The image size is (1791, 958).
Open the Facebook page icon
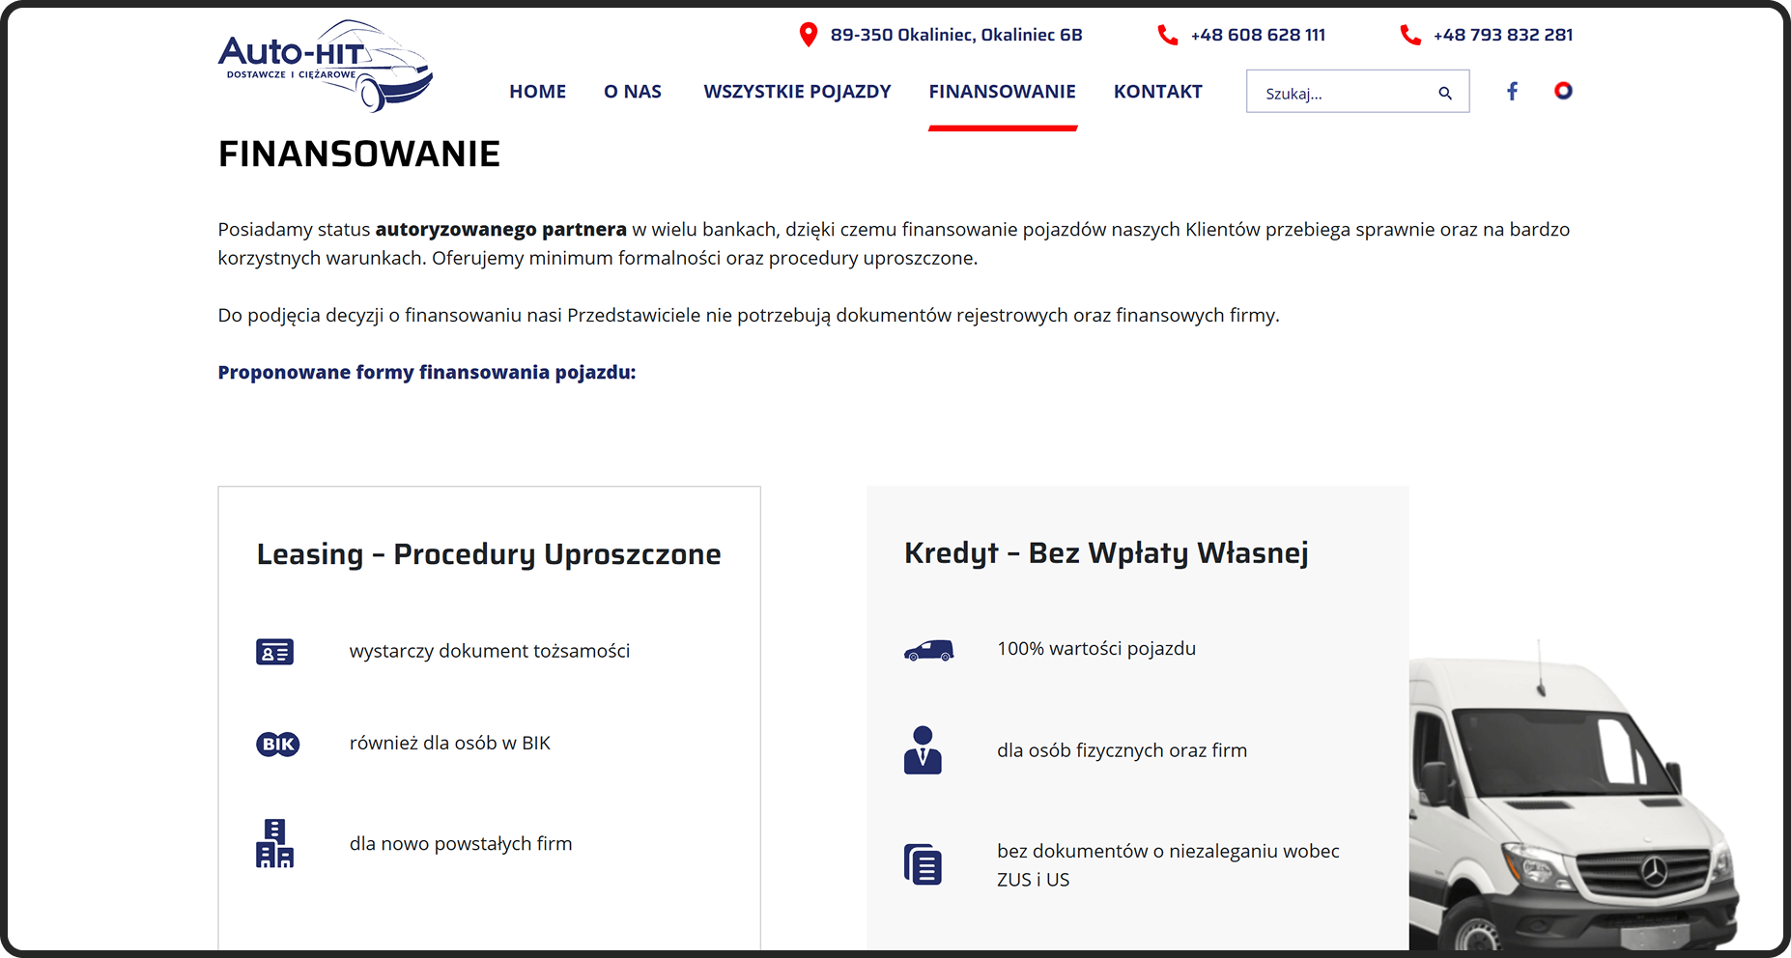pos(1512,91)
